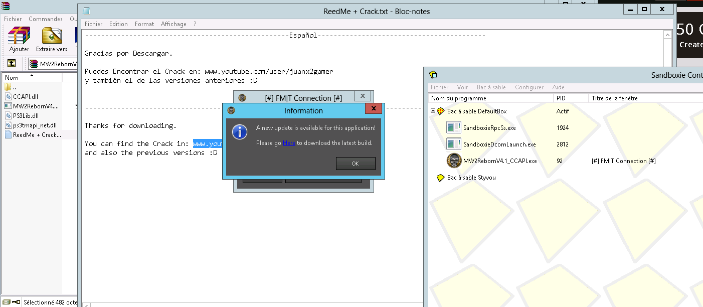Viewport: 703px width, 307px height.
Task: Click the MW2Reborn skull process icon
Action: (454, 161)
